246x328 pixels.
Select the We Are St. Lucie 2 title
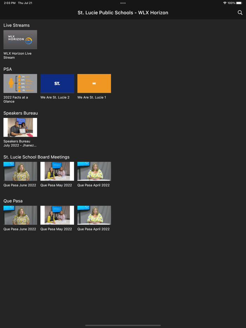tap(55, 97)
